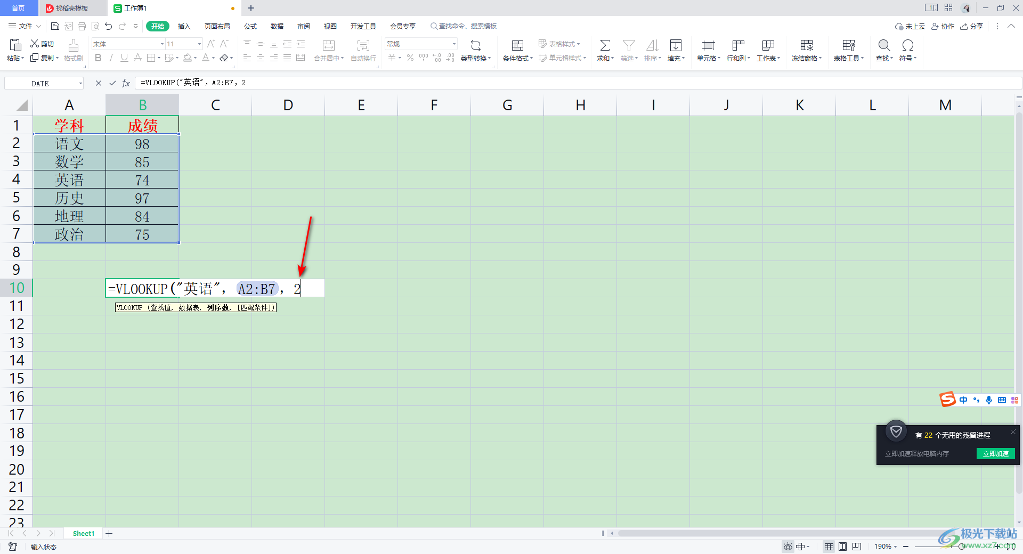1023x554 pixels.
Task: Switch to the Sheet1 tab
Action: point(83,533)
